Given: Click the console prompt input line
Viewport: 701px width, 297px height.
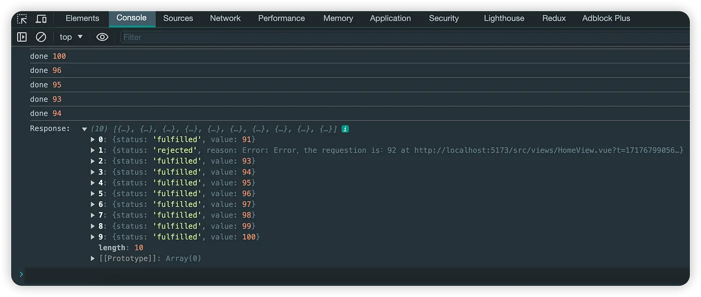Looking at the screenshot, I should (x=357, y=275).
